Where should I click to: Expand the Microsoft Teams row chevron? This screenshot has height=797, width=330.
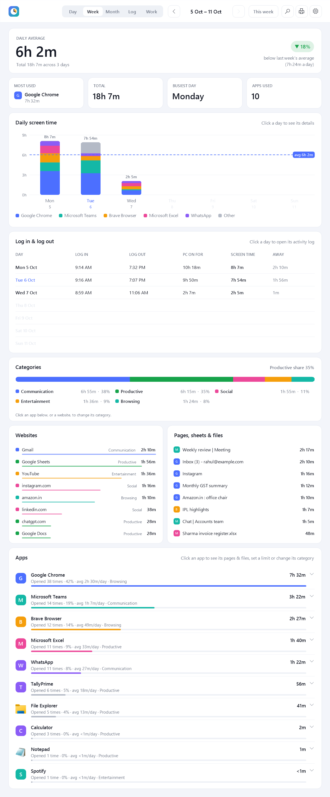[312, 596]
